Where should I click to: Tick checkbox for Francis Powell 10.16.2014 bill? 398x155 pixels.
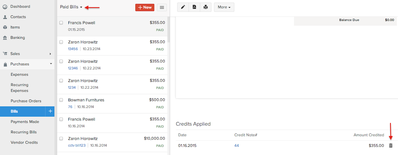[x=61, y=119]
